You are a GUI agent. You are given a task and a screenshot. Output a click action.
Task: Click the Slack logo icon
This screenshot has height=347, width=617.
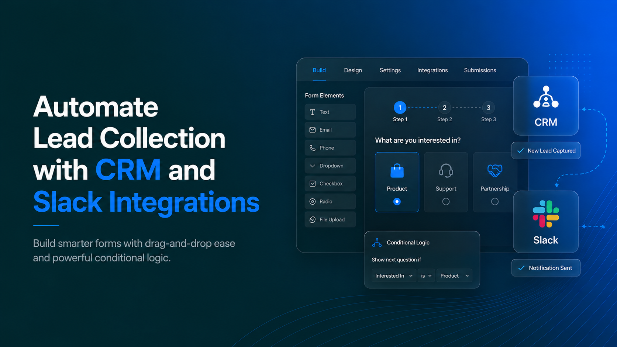pos(546,214)
